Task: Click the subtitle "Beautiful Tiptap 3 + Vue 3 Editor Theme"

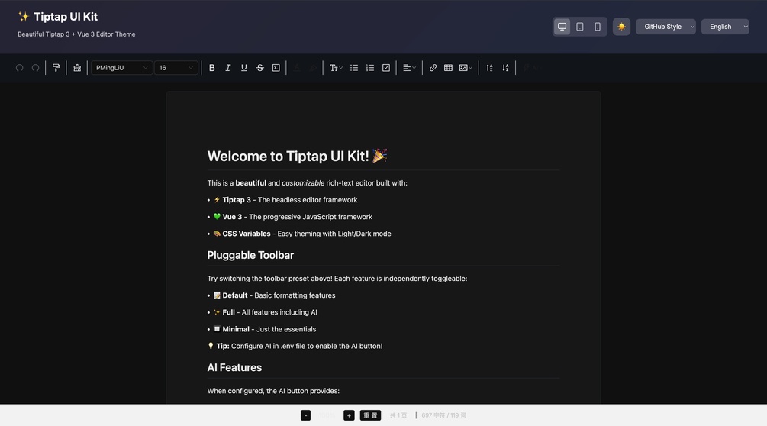Action: point(76,34)
